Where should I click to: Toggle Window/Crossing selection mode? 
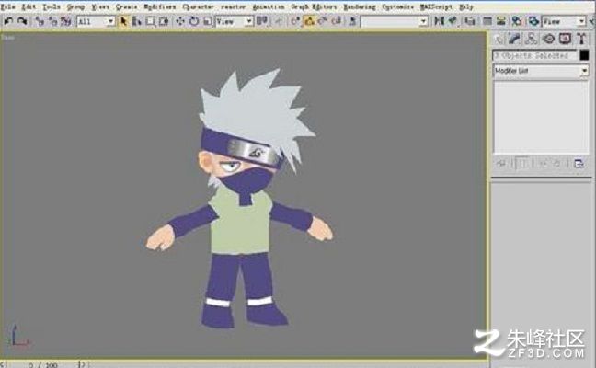point(164,21)
